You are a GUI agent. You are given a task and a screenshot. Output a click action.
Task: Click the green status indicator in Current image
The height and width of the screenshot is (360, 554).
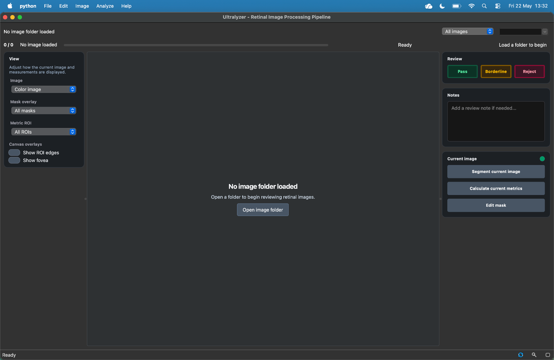point(542,159)
